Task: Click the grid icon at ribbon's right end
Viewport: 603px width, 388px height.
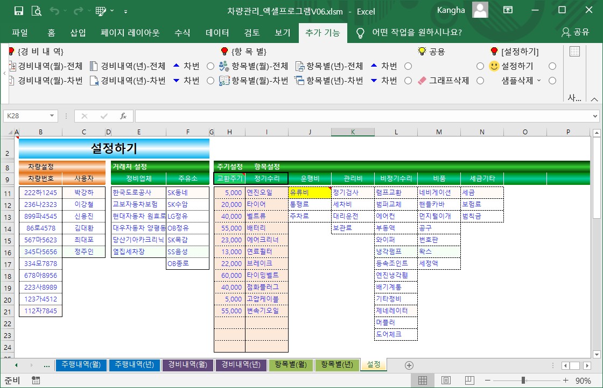Action: point(574,52)
